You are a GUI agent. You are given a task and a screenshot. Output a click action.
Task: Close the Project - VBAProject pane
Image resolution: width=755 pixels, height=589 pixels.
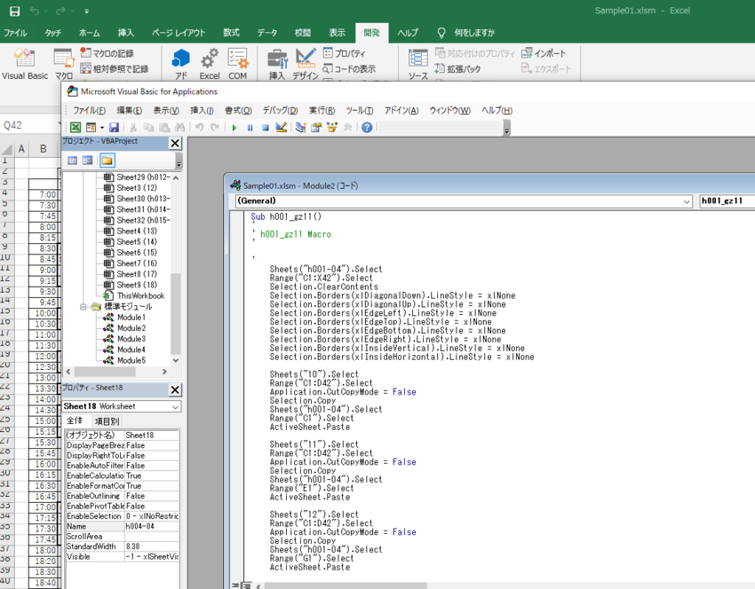pos(175,143)
